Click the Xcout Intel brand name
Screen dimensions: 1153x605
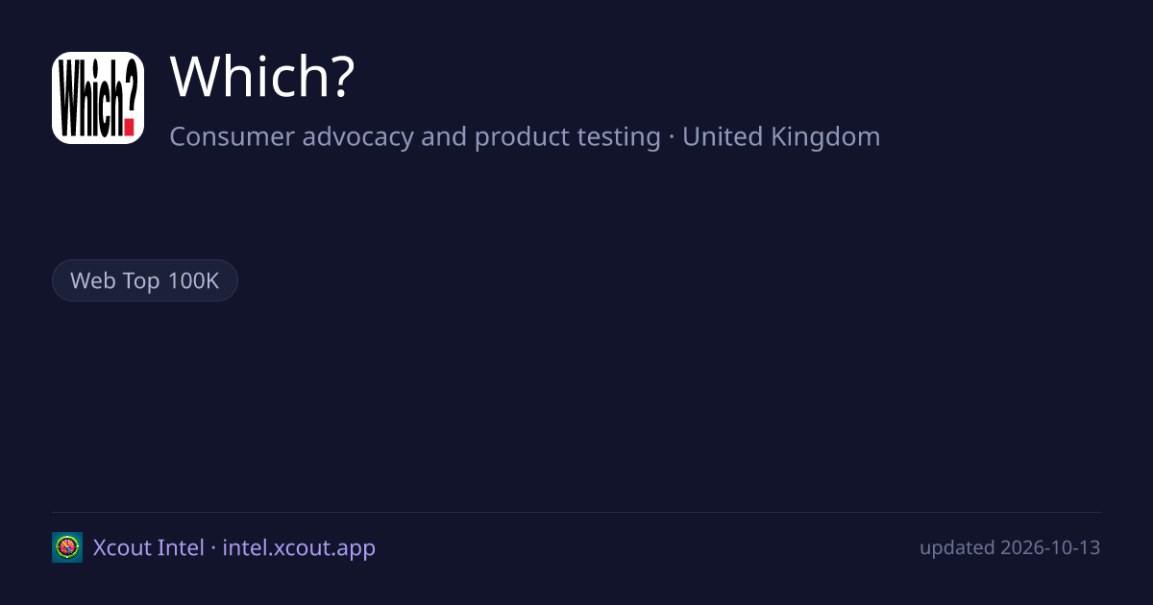pos(148,547)
